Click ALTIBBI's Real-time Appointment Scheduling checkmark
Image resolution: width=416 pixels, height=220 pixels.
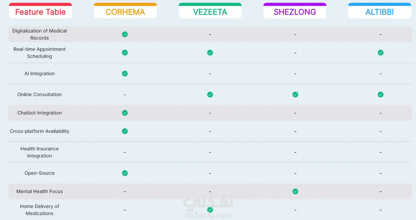pyautogui.click(x=381, y=53)
